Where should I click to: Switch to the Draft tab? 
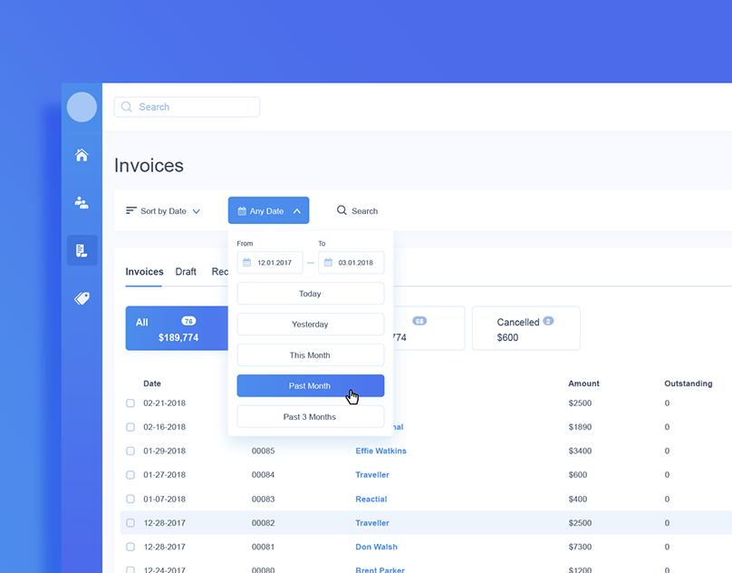[x=186, y=272]
